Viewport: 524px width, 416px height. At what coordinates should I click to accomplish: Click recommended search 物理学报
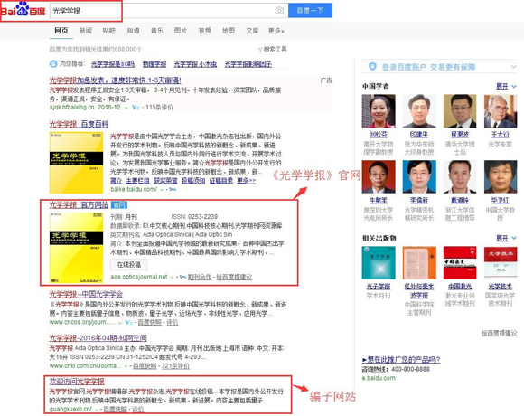coord(154,64)
